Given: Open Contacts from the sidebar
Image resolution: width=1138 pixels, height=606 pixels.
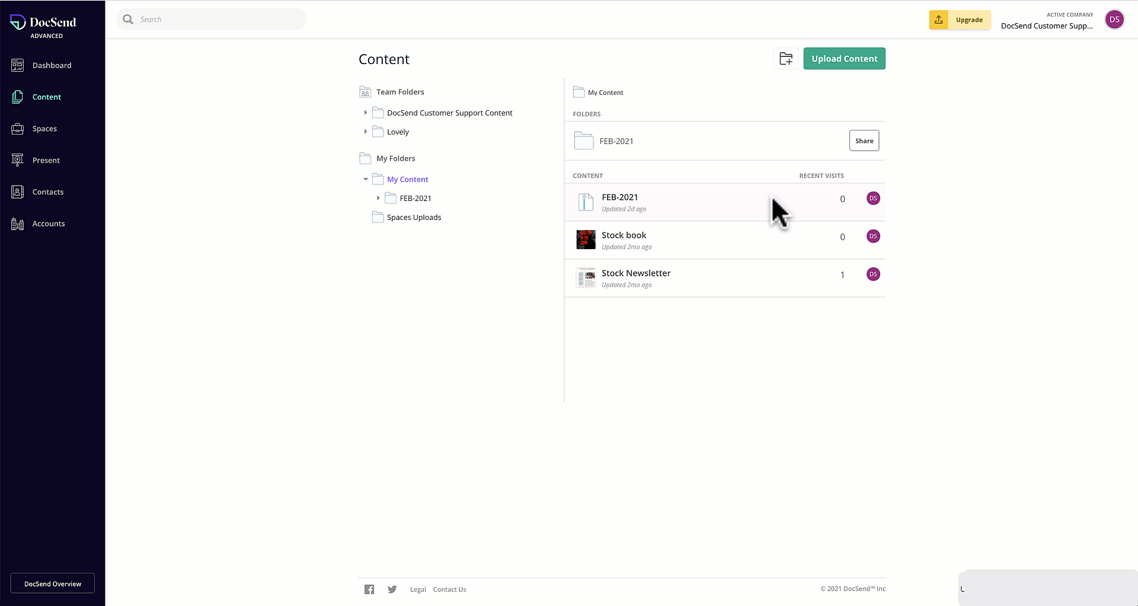Looking at the screenshot, I should 48,192.
